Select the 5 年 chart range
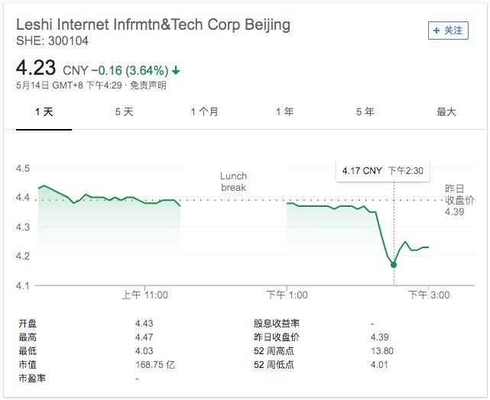This screenshot has width=490, height=400. tap(365, 111)
